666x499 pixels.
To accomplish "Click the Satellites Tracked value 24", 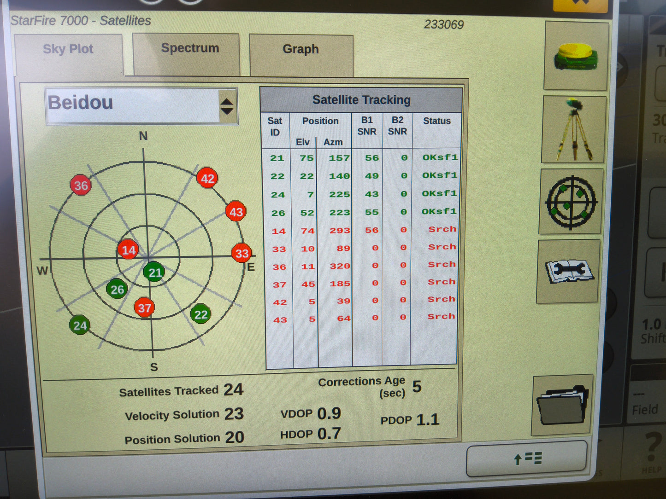I will (x=234, y=390).
